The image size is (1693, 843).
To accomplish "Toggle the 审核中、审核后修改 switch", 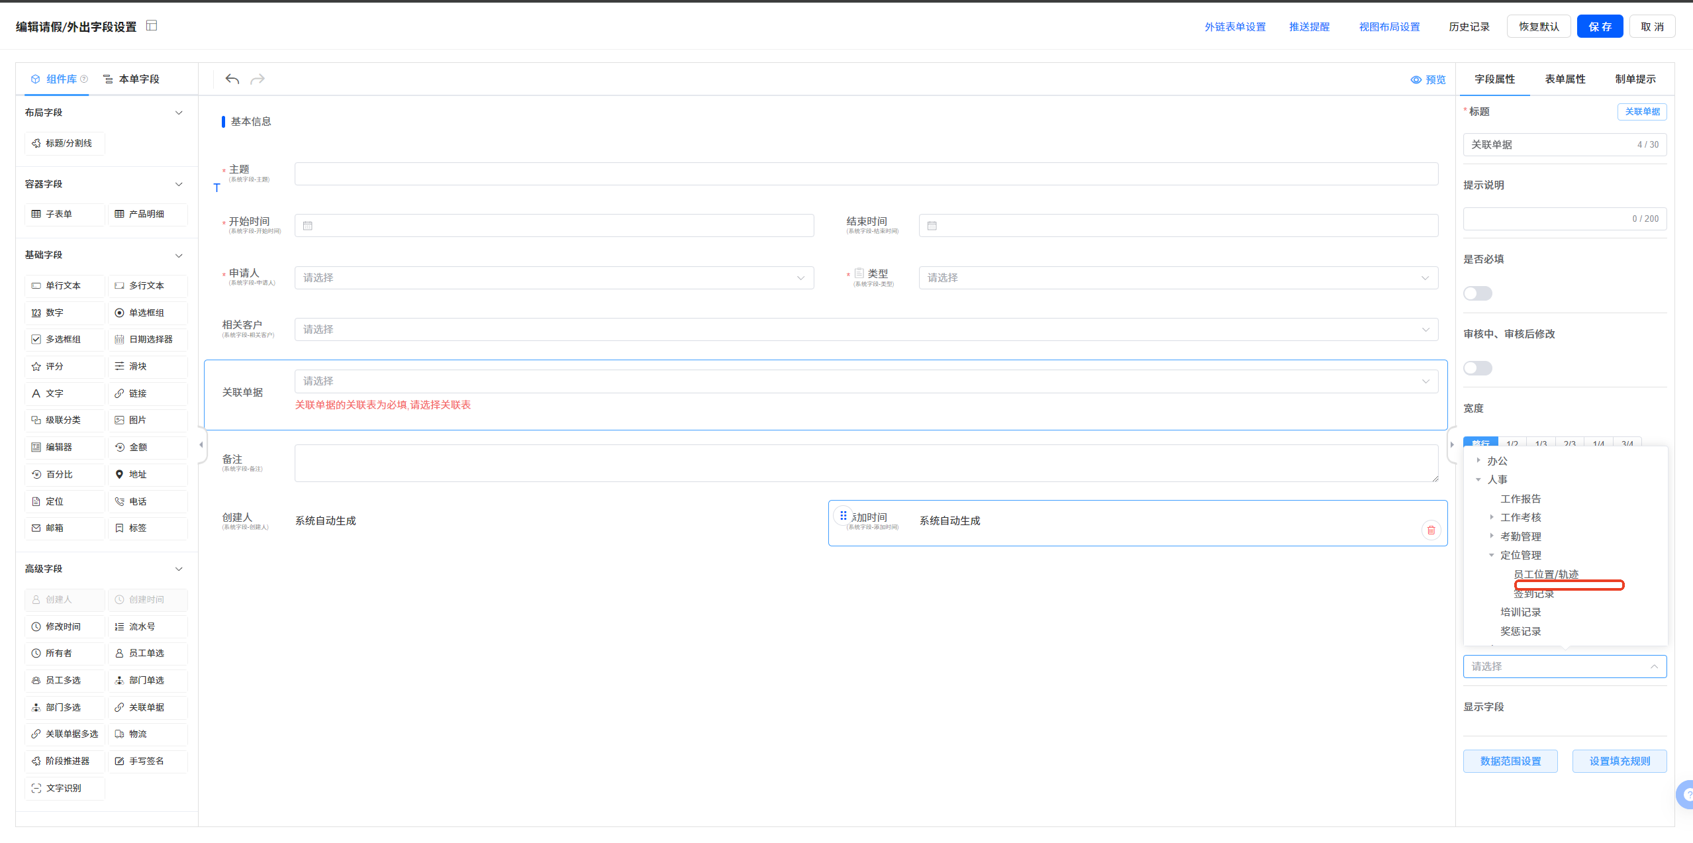I will [1477, 368].
